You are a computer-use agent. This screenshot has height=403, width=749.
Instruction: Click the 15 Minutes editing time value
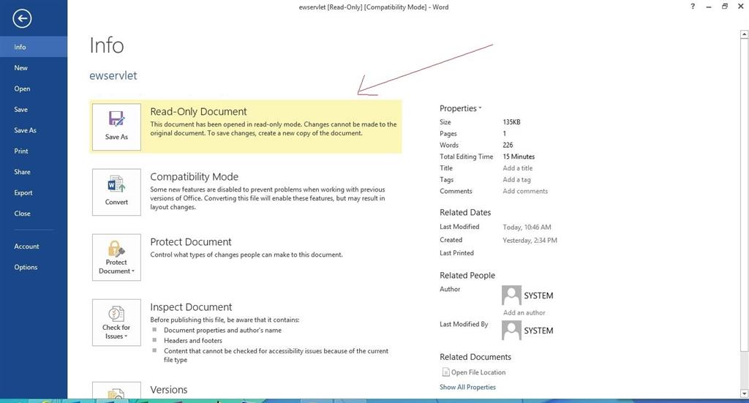[x=519, y=157]
